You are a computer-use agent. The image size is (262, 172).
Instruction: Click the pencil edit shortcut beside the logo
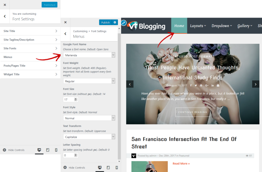point(123,23)
